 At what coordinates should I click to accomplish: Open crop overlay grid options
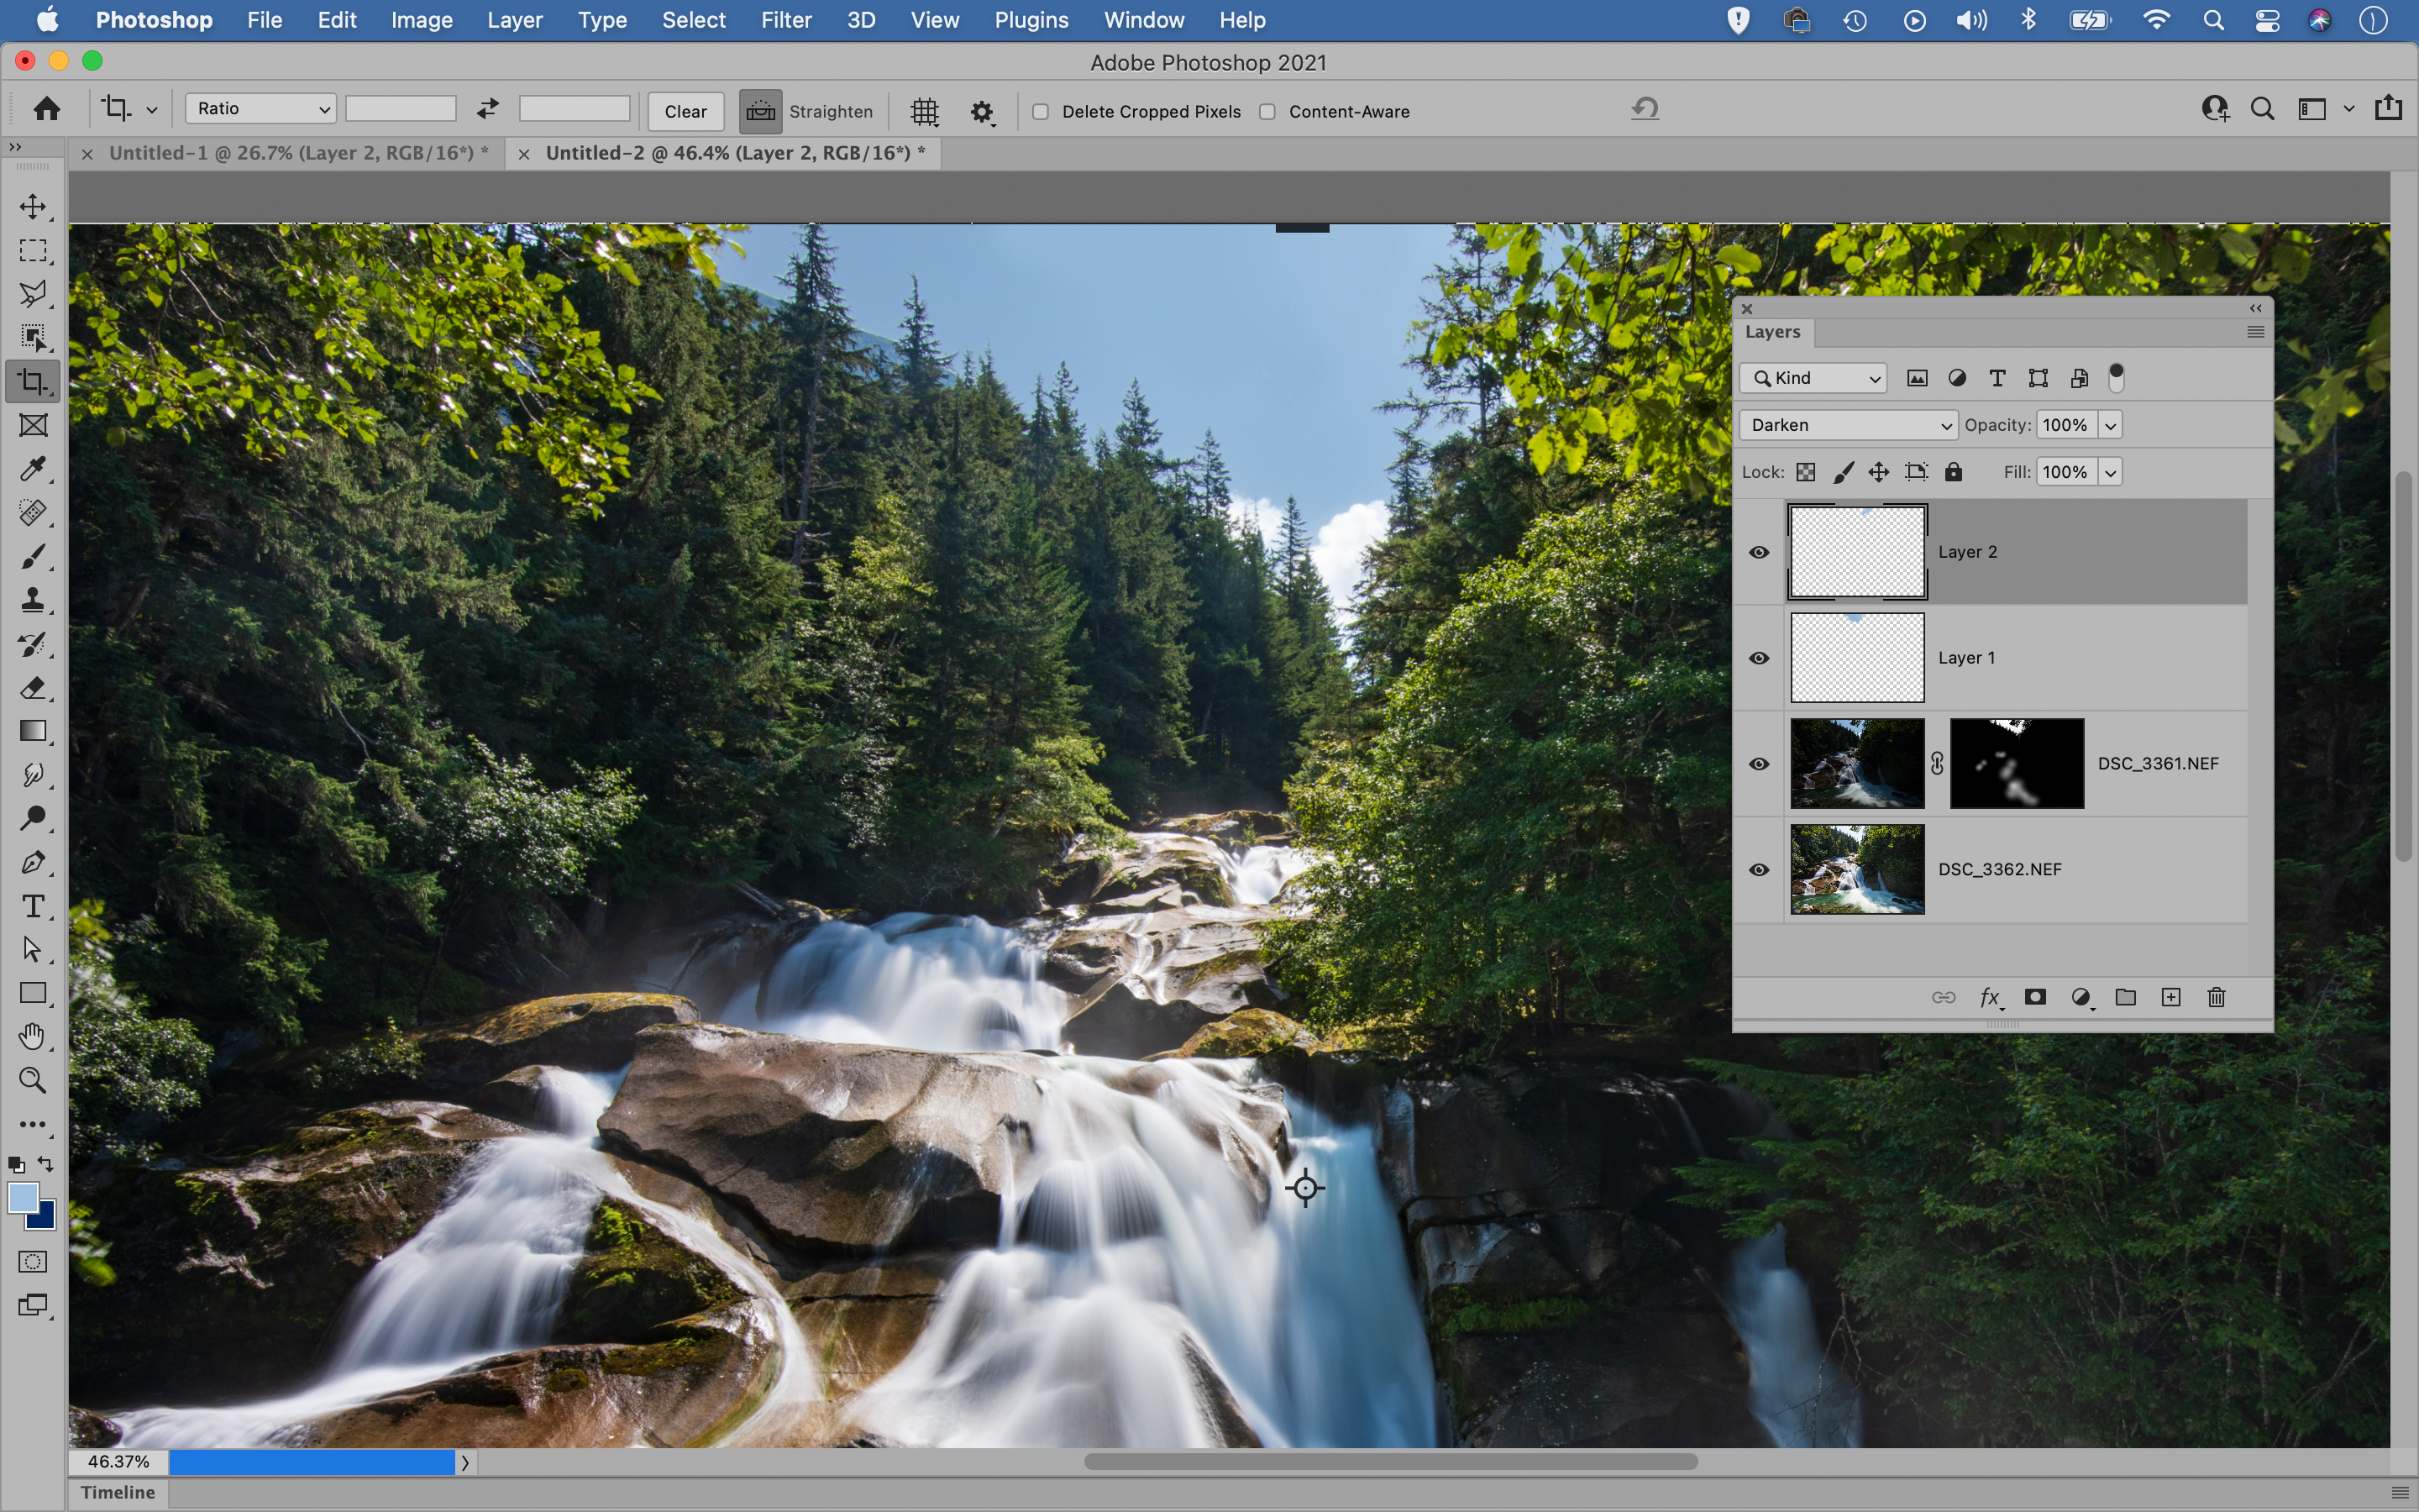[925, 111]
